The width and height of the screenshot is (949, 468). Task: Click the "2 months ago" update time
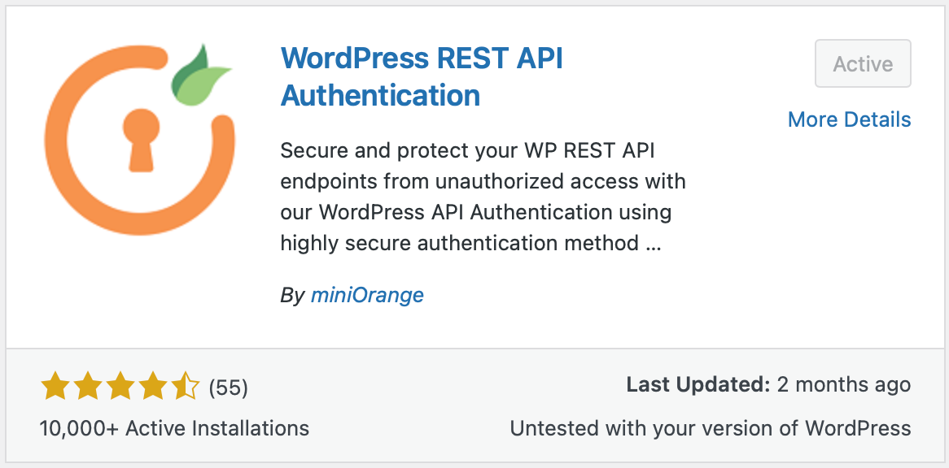[843, 384]
